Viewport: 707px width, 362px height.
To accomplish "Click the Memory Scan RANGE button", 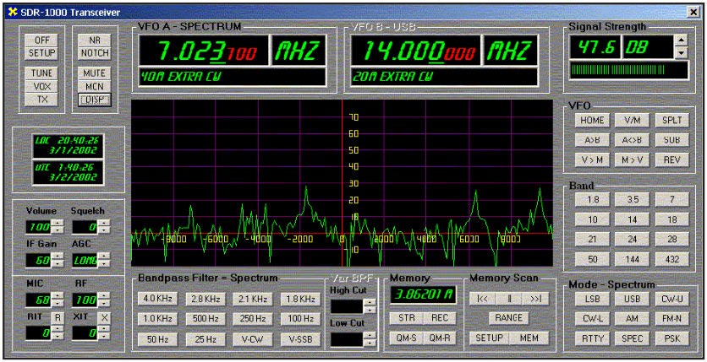I will pos(509,318).
